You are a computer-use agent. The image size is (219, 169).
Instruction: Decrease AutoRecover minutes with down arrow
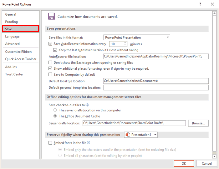[x=125, y=45]
